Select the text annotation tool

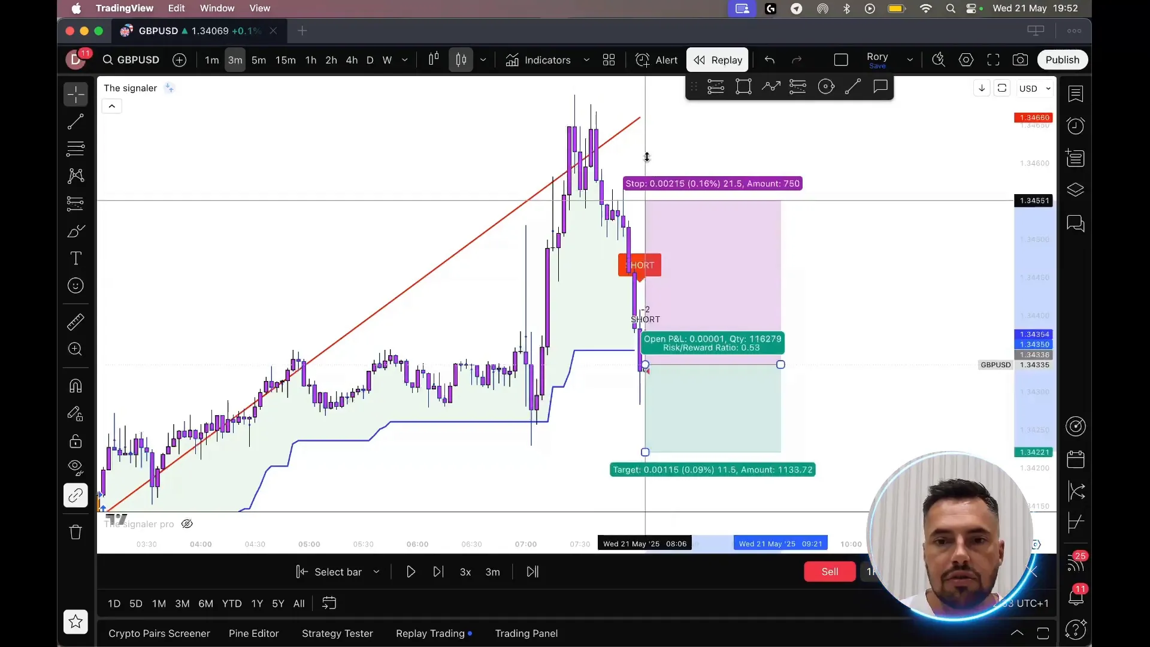pos(75,258)
